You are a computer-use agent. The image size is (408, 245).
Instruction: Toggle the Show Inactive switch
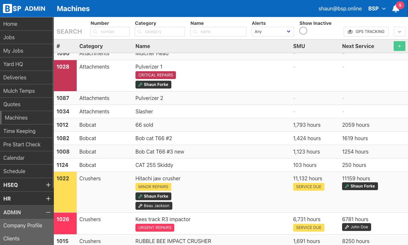(303, 31)
